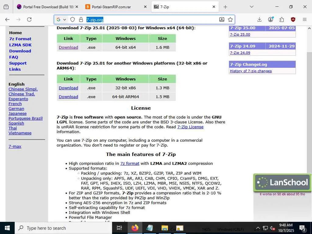The width and height of the screenshot is (312, 234).
Task: Open LZMA SDK in the sidebar
Action: point(20,45)
